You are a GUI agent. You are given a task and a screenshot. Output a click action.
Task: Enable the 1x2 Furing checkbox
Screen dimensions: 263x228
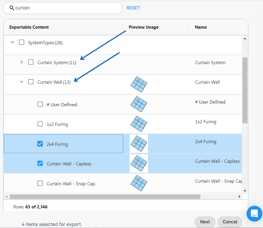tap(40, 124)
